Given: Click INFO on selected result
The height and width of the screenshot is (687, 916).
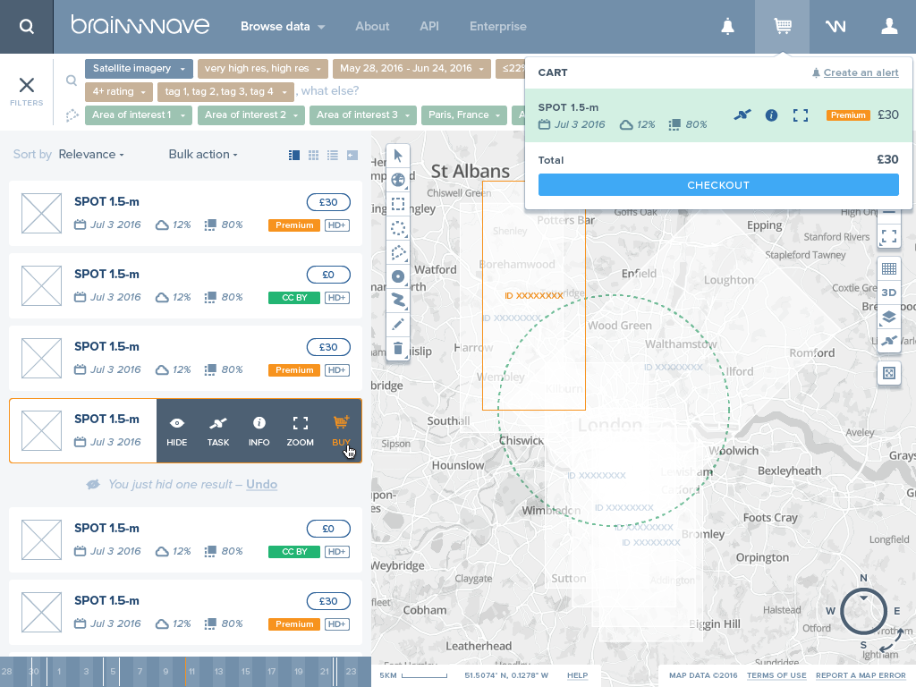Looking at the screenshot, I should 259,431.
